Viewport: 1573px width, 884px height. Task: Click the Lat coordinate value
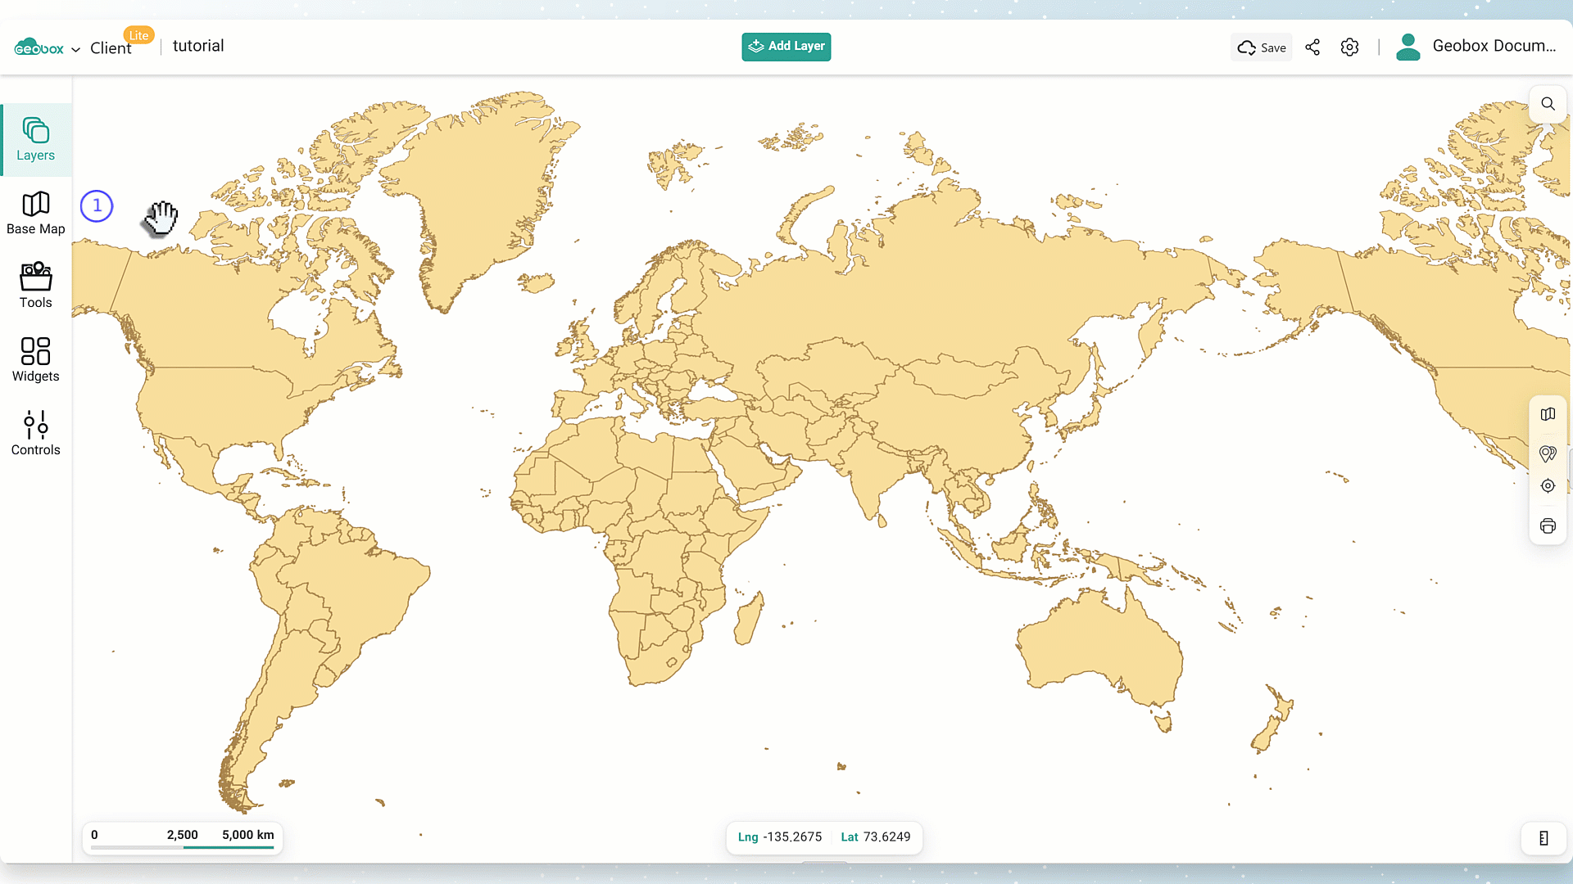(x=886, y=837)
